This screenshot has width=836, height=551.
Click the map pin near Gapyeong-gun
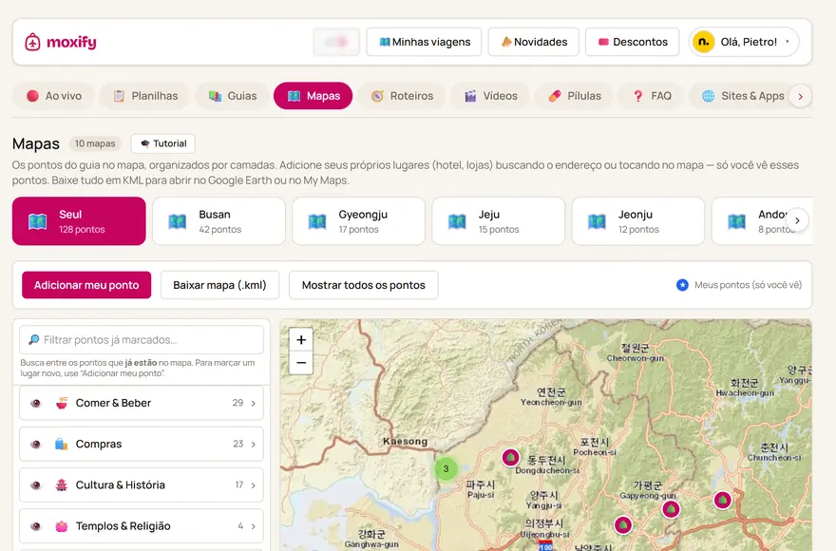click(671, 509)
